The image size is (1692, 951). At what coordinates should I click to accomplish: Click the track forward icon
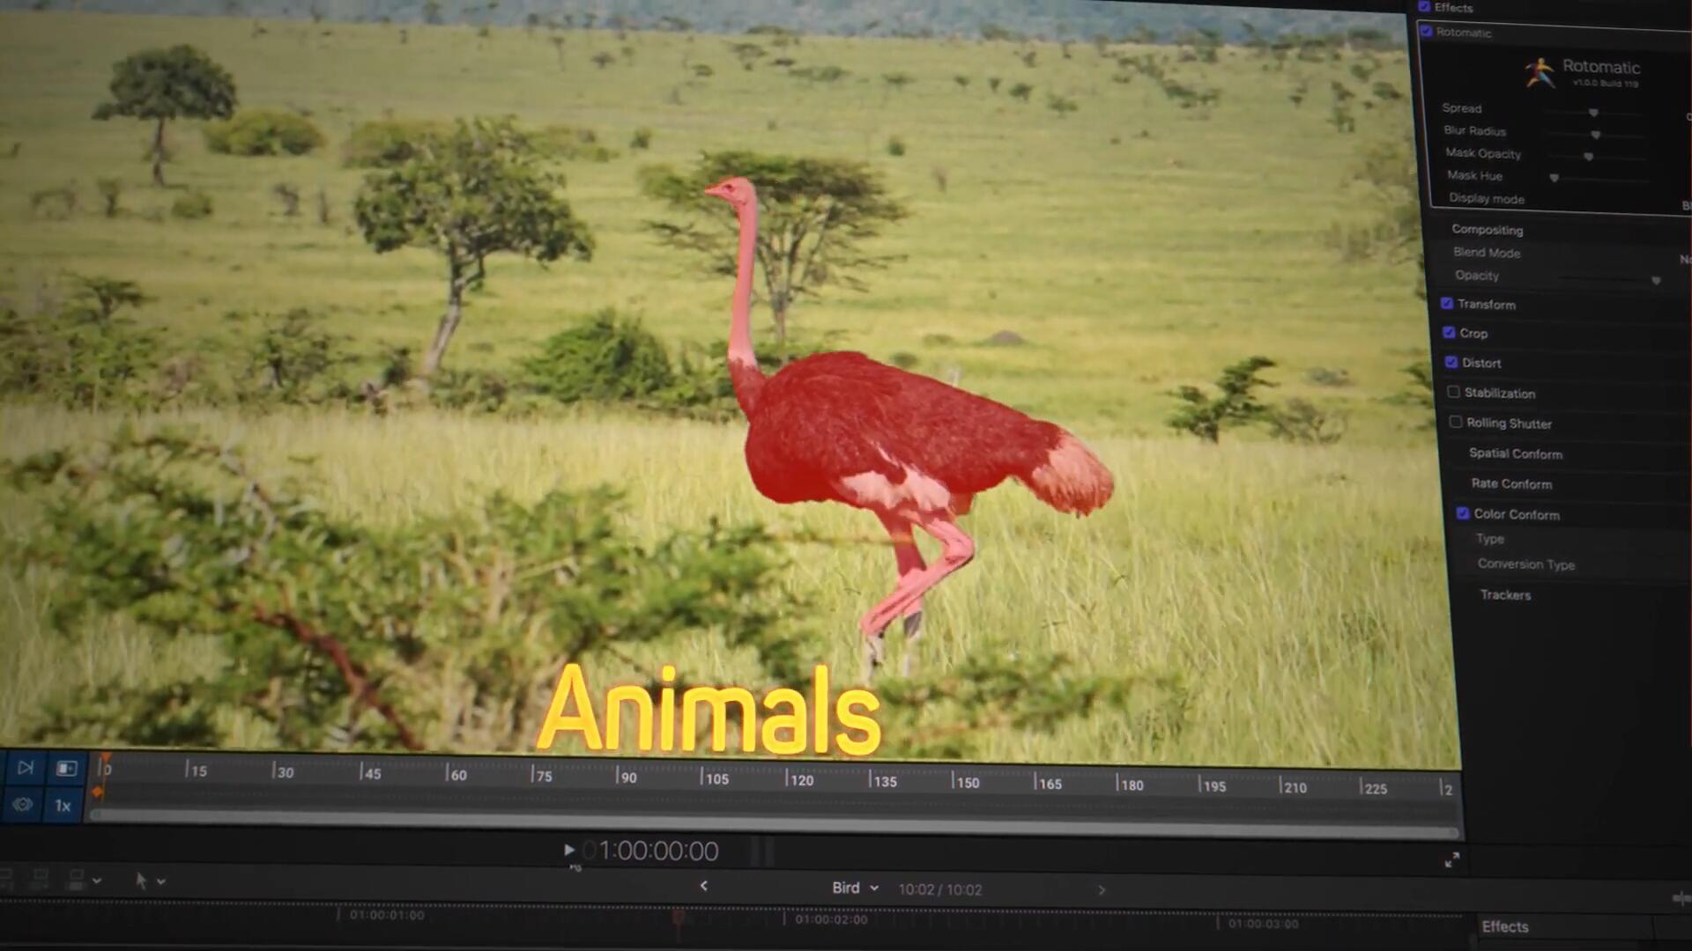[x=26, y=768]
